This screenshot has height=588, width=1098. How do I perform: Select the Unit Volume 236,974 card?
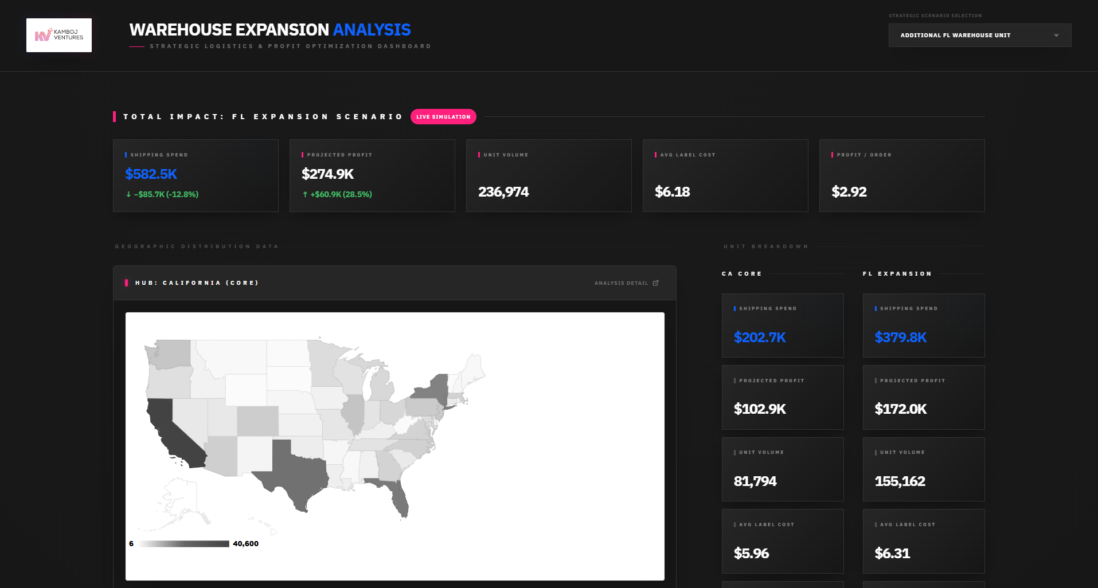point(549,175)
